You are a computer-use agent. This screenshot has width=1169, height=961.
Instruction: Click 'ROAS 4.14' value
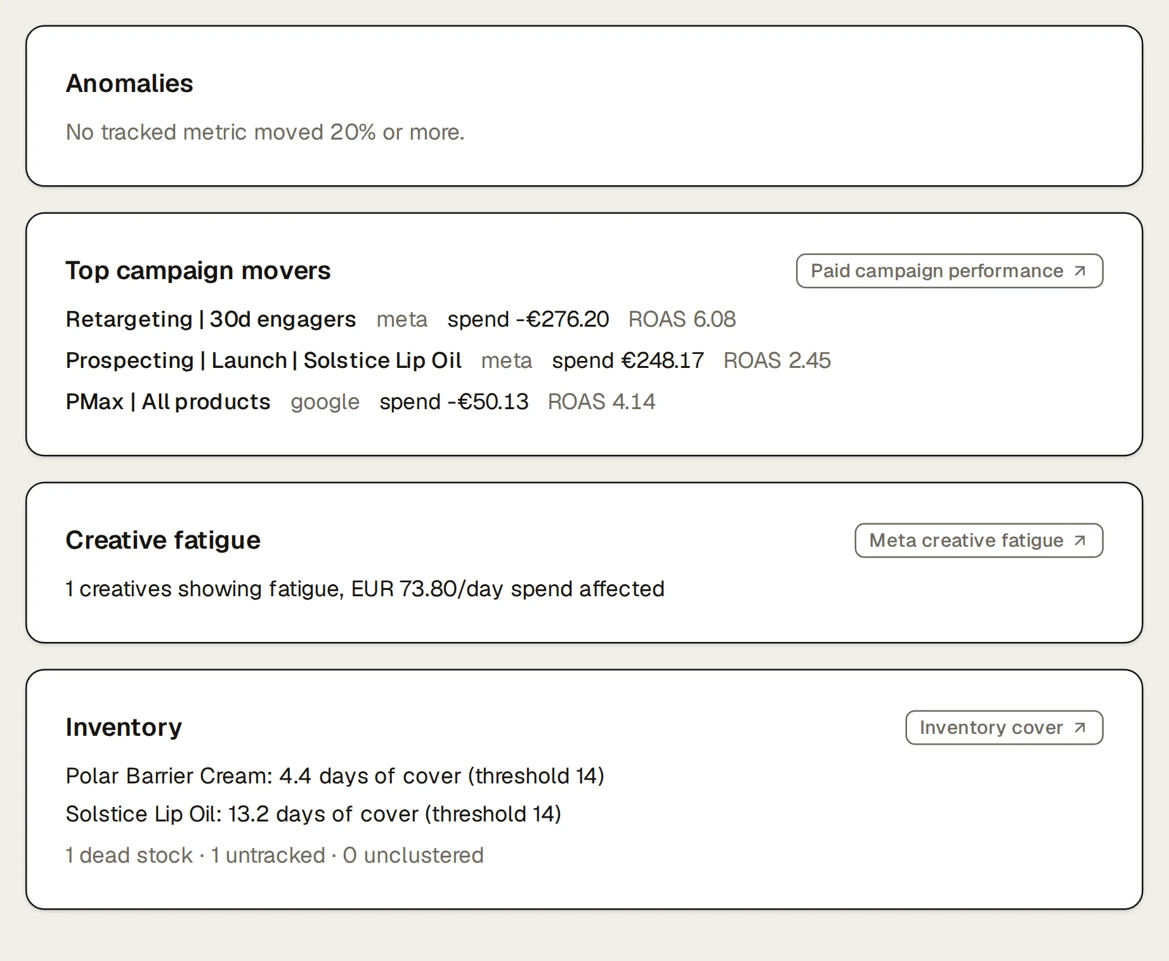tap(601, 402)
